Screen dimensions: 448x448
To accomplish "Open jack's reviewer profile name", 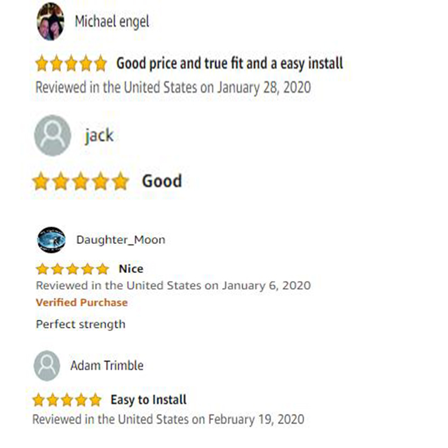I will pyautogui.click(x=99, y=136).
